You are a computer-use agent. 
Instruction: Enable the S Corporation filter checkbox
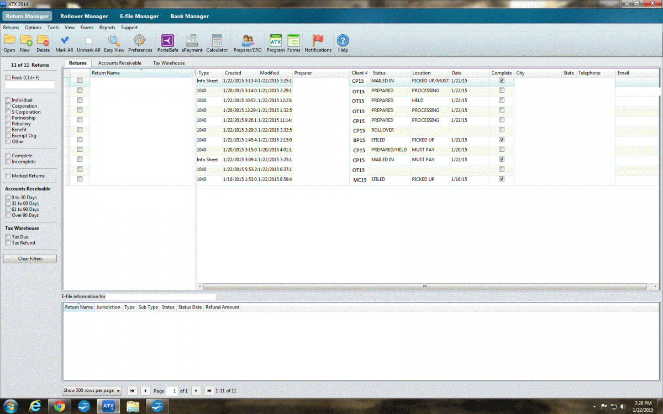(8, 112)
